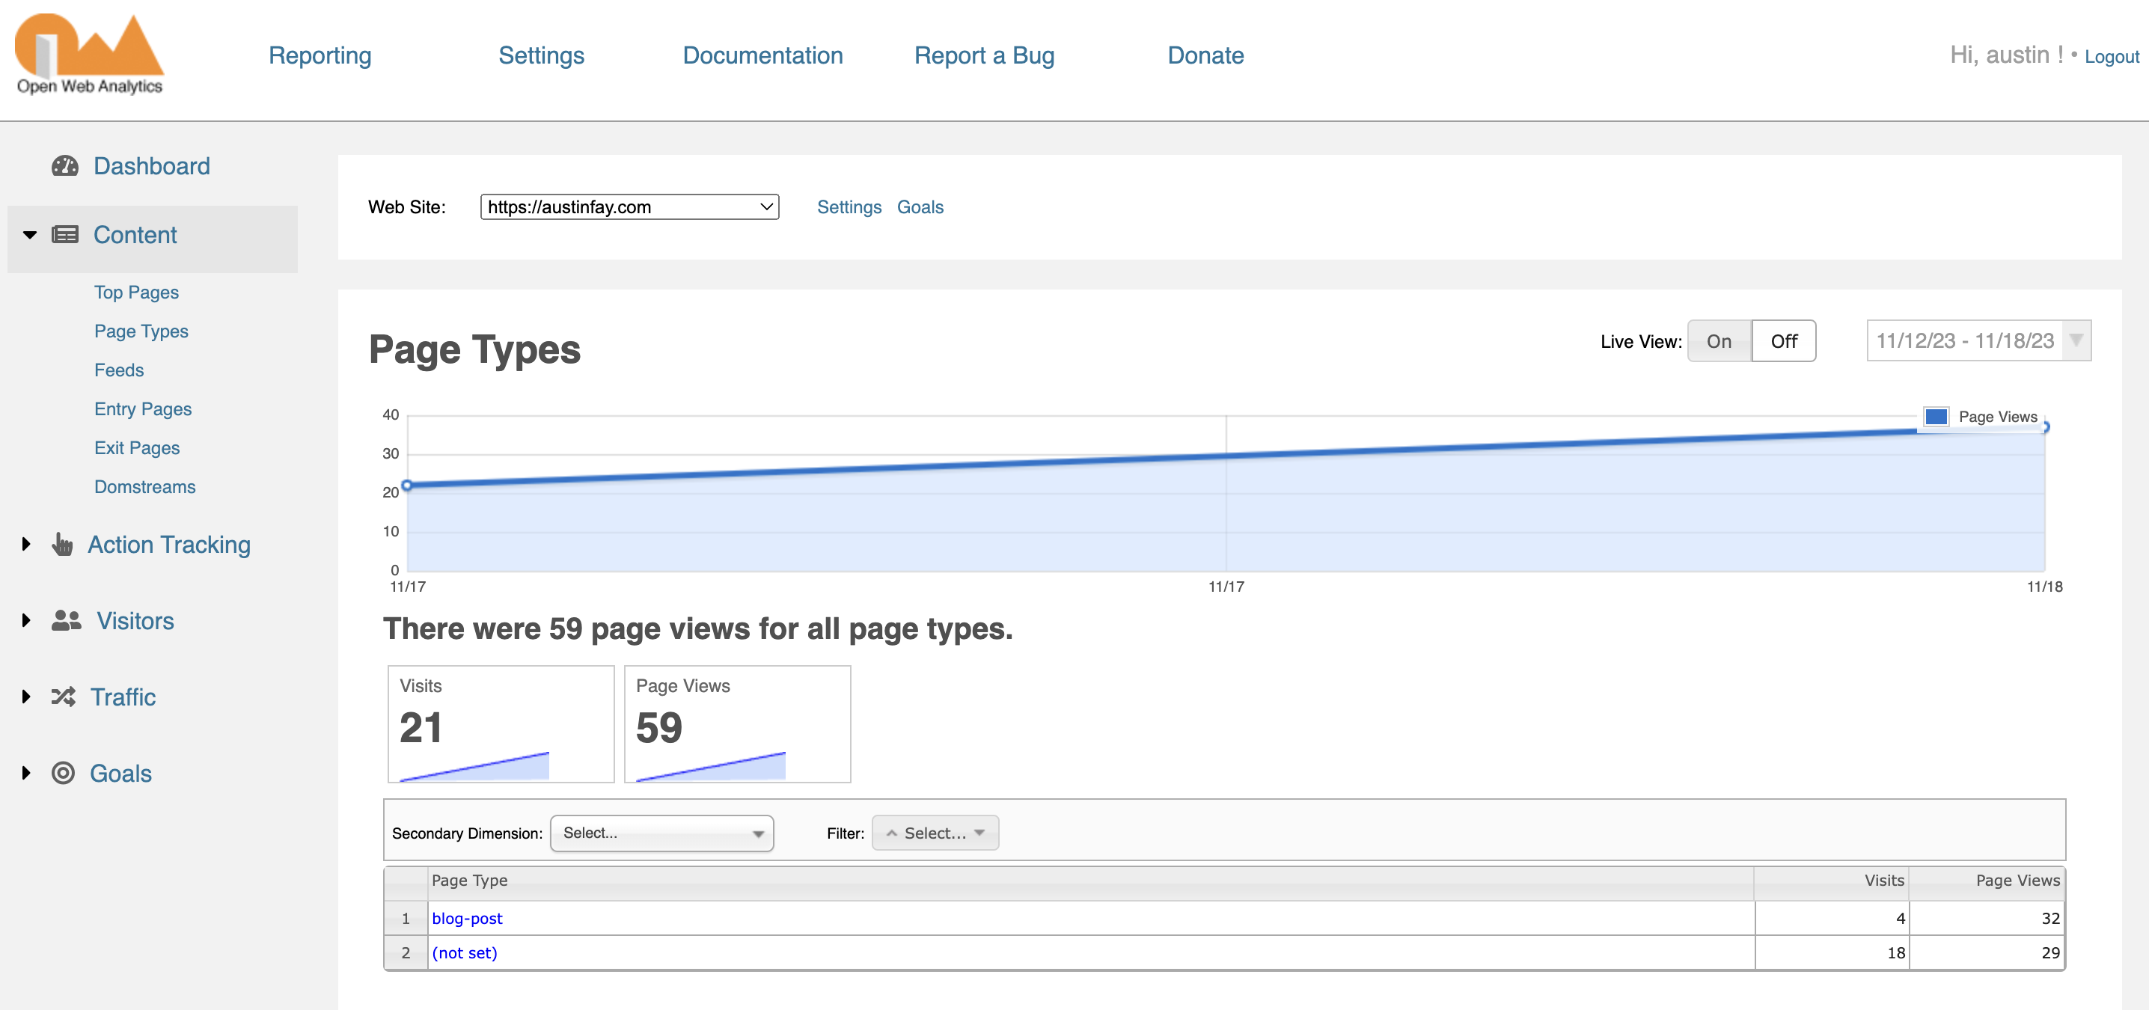Open Entry Pages report
2149x1010 pixels.
click(x=143, y=408)
